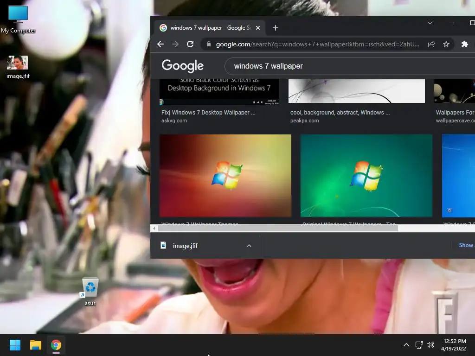Open the red Windows 7 wallpaper thumbnail
This screenshot has width=475, height=356.
pos(225,176)
